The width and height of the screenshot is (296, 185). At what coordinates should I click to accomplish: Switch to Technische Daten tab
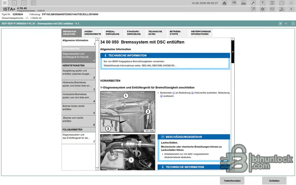pyautogui.click(x=157, y=33)
